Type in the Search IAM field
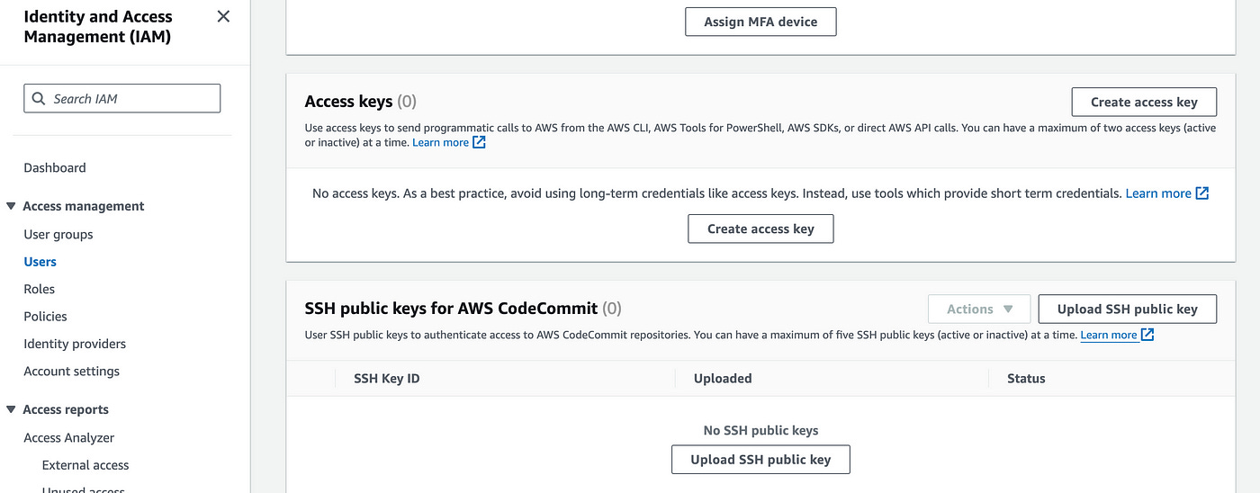The height and width of the screenshot is (493, 1260). [130, 99]
